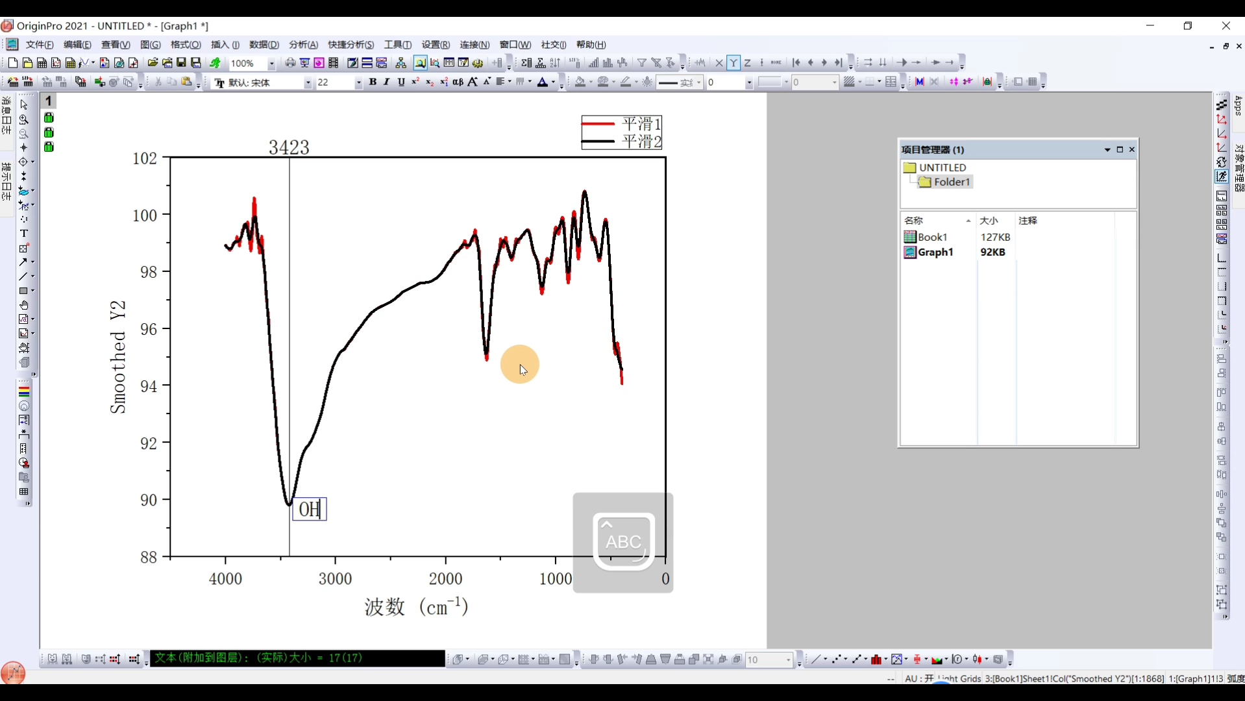Screen dimensions: 1245x701
Task: Select Folder1 in Project Manager tree
Action: click(x=944, y=182)
